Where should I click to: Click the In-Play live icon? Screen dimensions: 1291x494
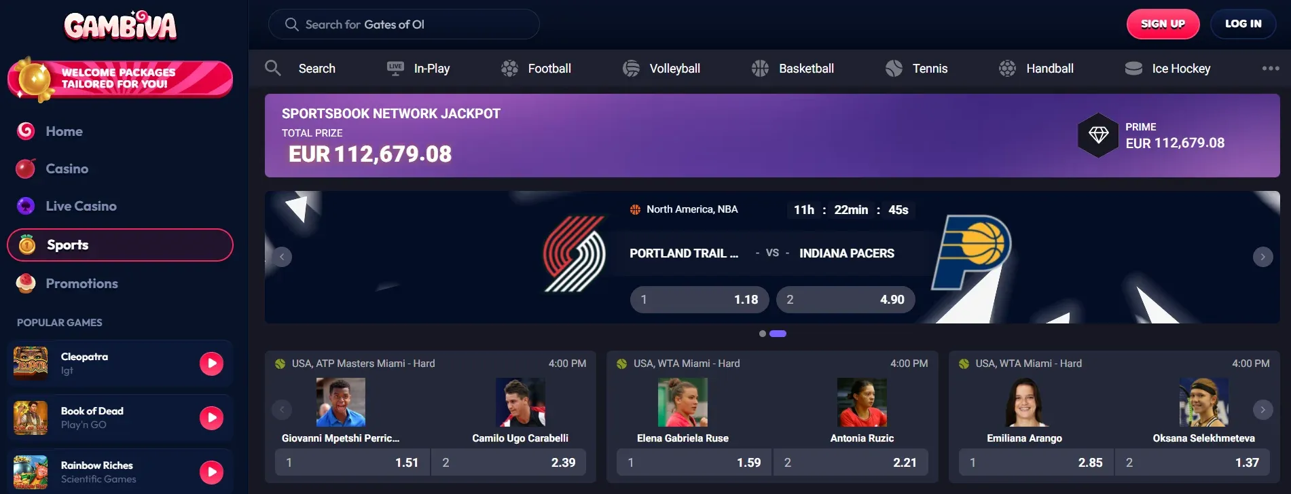395,68
